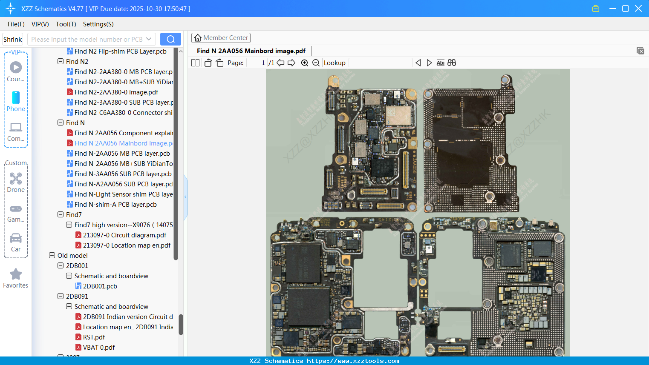This screenshot has width=649, height=365.
Task: Toggle the two-page layout view
Action: tap(195, 63)
